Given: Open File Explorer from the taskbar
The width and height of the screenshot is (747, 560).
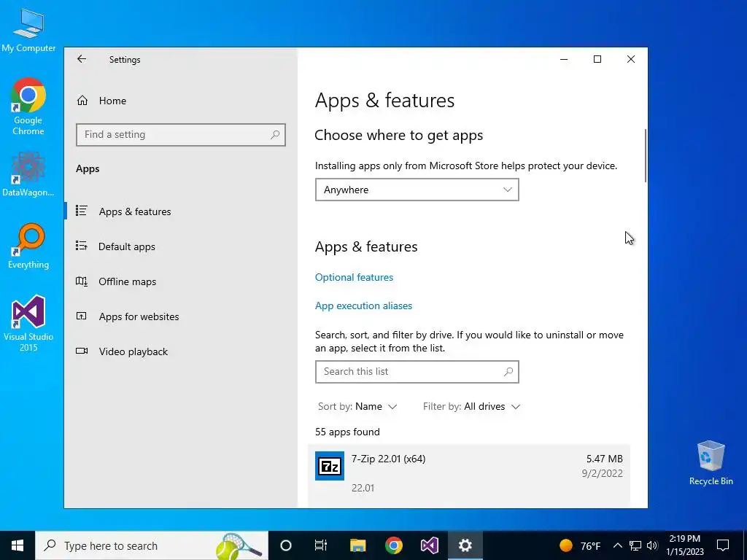Looking at the screenshot, I should coord(357,545).
